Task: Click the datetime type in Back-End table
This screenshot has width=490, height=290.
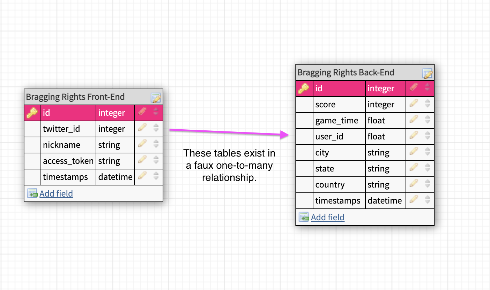Action: (385, 201)
